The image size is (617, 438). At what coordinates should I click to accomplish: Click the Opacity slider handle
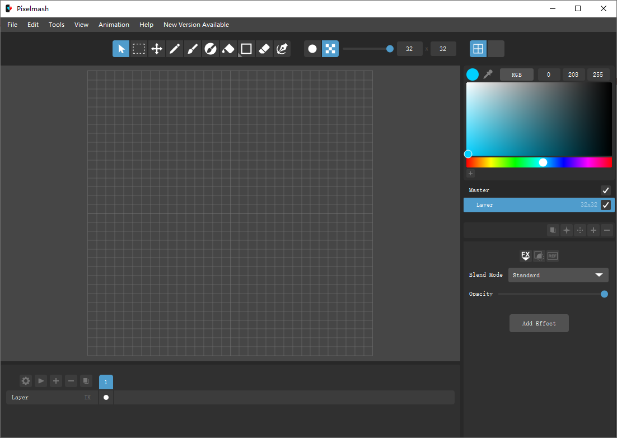tap(604, 294)
